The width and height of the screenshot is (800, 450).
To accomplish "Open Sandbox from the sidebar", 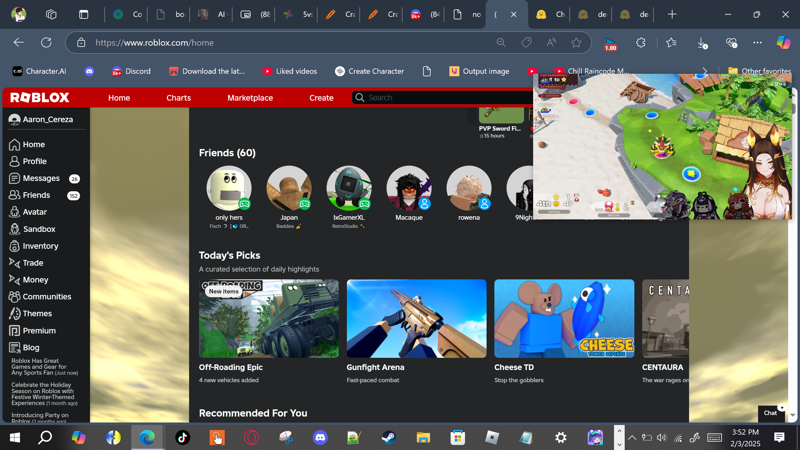I will click(x=32, y=229).
